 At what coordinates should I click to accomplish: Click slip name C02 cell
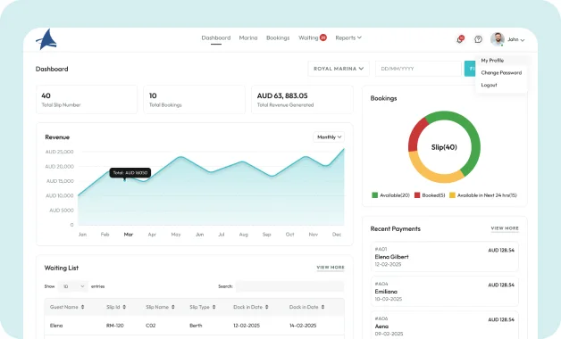click(151, 326)
